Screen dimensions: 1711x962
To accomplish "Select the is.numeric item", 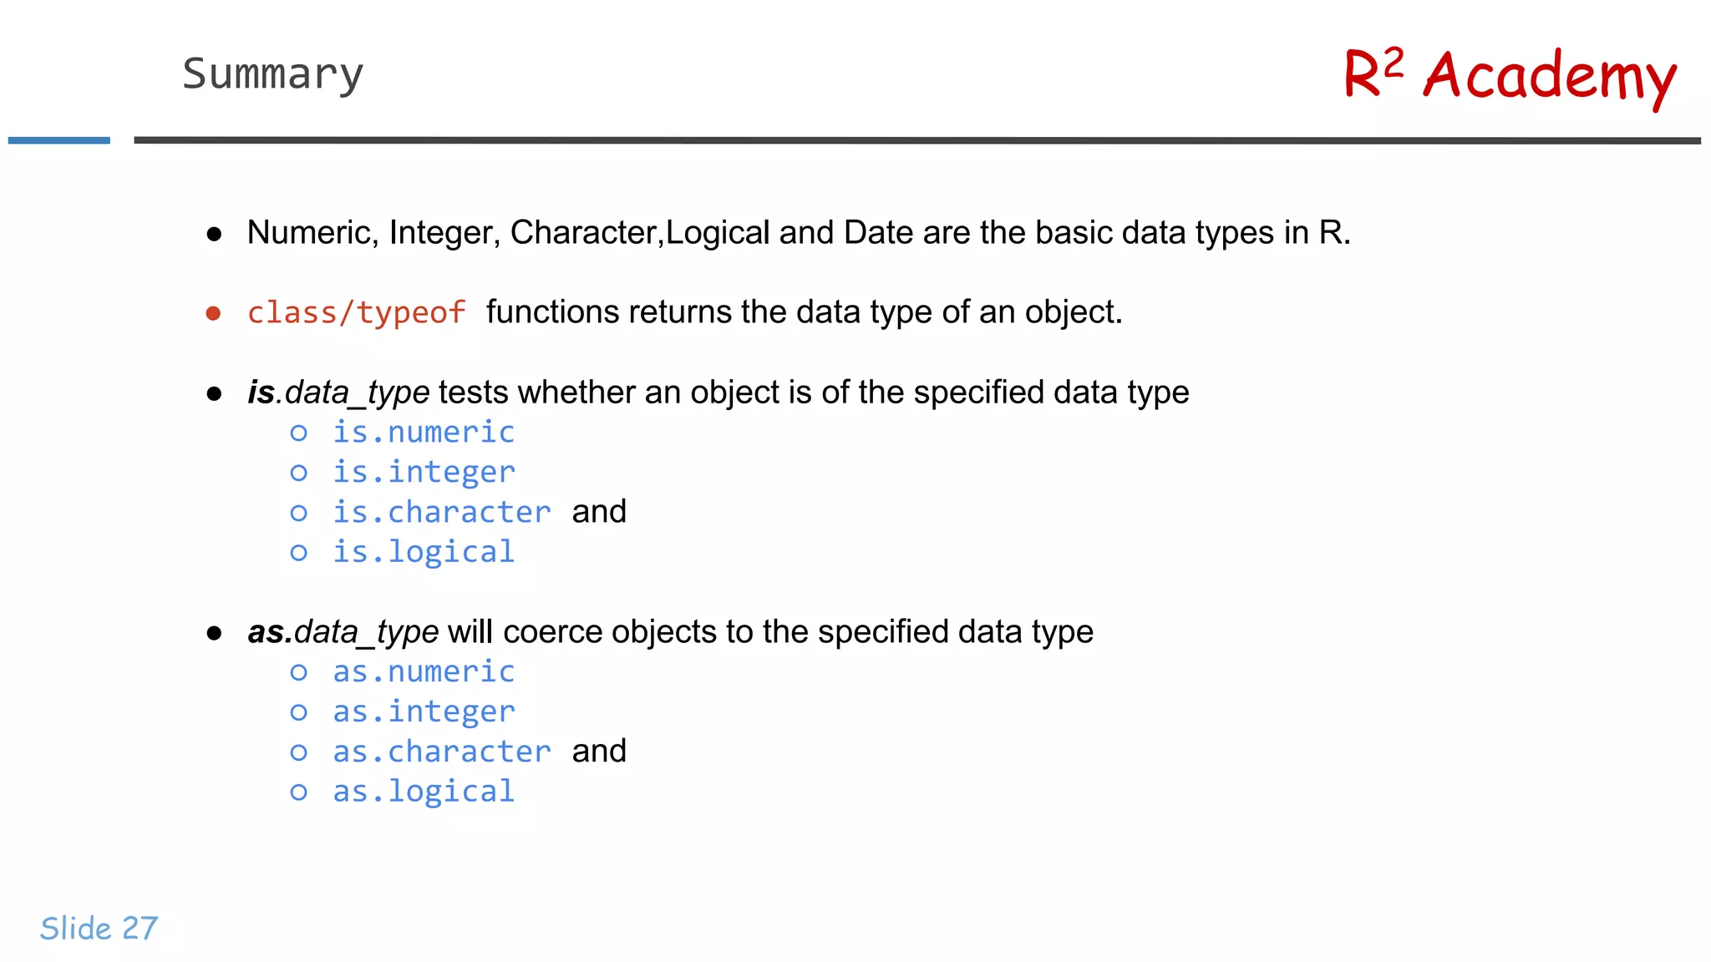I will coord(424,433).
